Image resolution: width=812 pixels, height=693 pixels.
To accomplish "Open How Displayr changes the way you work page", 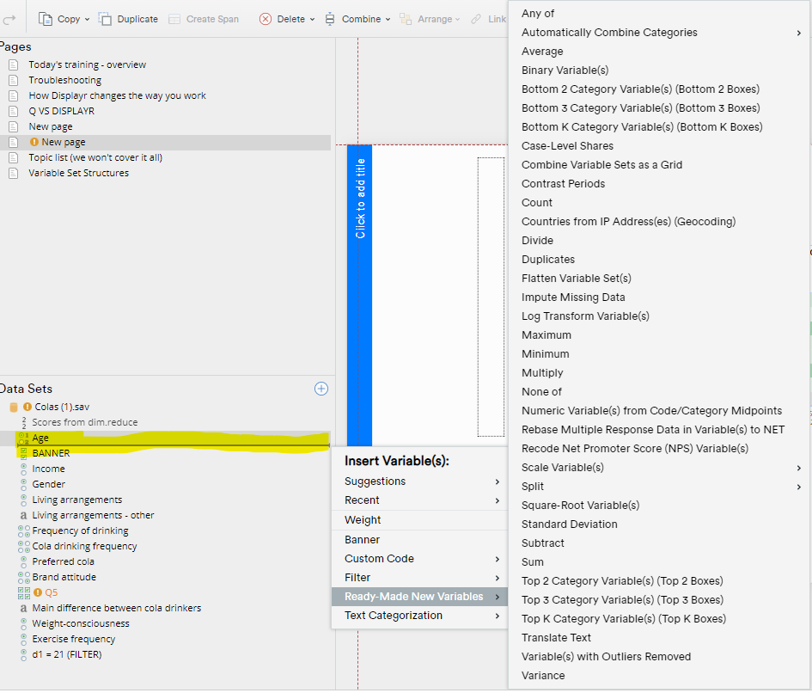I will 117,96.
